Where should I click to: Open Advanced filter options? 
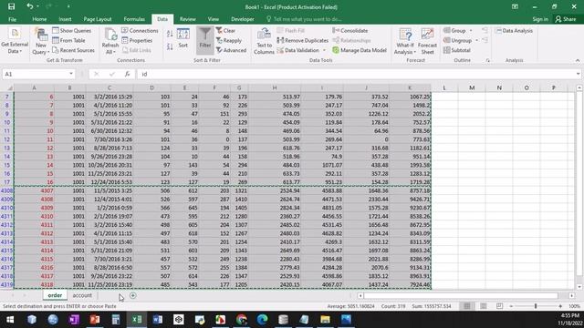231,50
